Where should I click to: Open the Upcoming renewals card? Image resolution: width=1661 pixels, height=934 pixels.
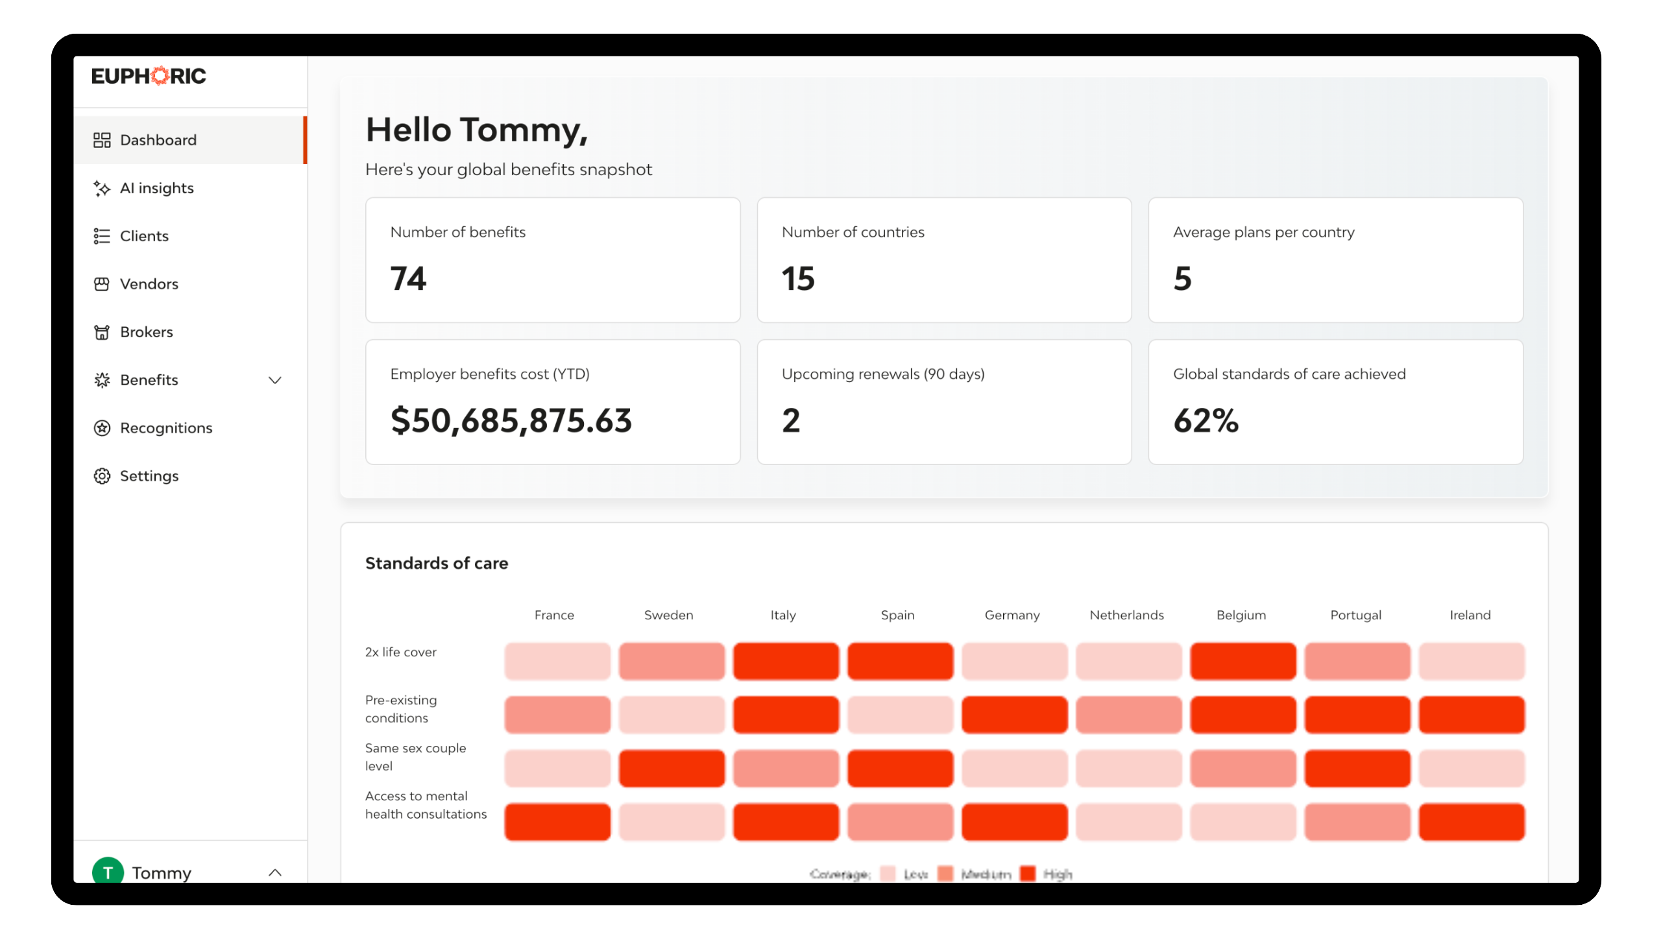[943, 401]
